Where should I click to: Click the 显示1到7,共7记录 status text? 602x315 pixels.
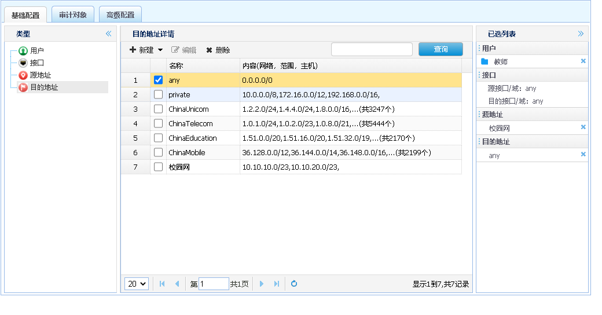click(x=441, y=284)
